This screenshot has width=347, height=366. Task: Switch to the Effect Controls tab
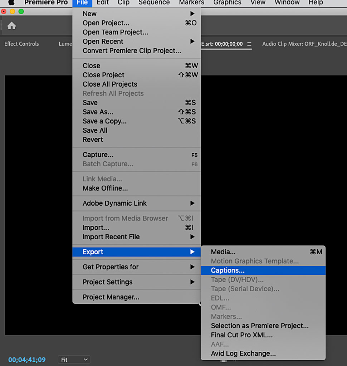[21, 44]
